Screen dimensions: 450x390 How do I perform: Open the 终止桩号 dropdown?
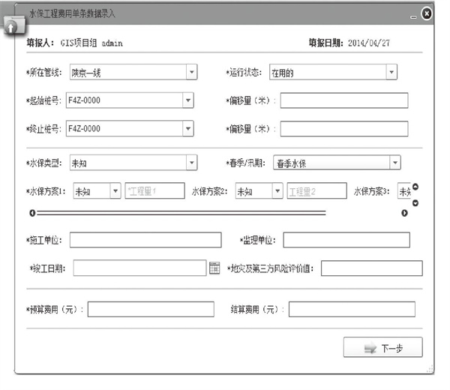187,128
